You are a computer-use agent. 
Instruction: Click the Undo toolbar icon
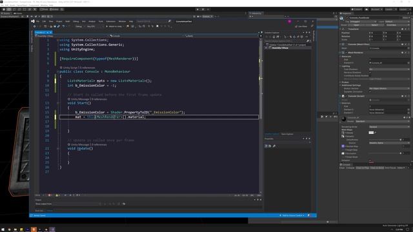pos(63,26)
